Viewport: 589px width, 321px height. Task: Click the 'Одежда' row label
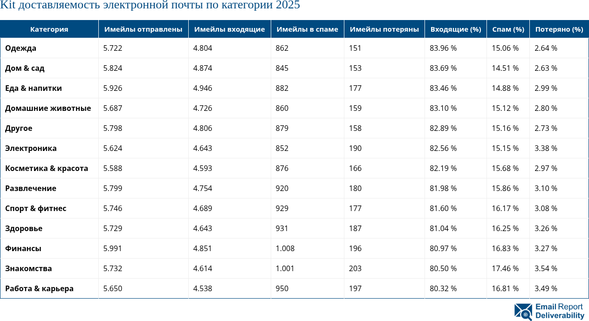tap(21, 48)
